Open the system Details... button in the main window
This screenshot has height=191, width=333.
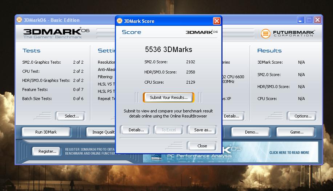pos(233,116)
